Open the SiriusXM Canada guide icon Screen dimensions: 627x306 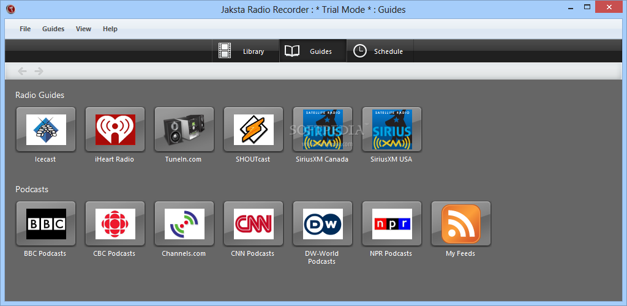(x=322, y=129)
